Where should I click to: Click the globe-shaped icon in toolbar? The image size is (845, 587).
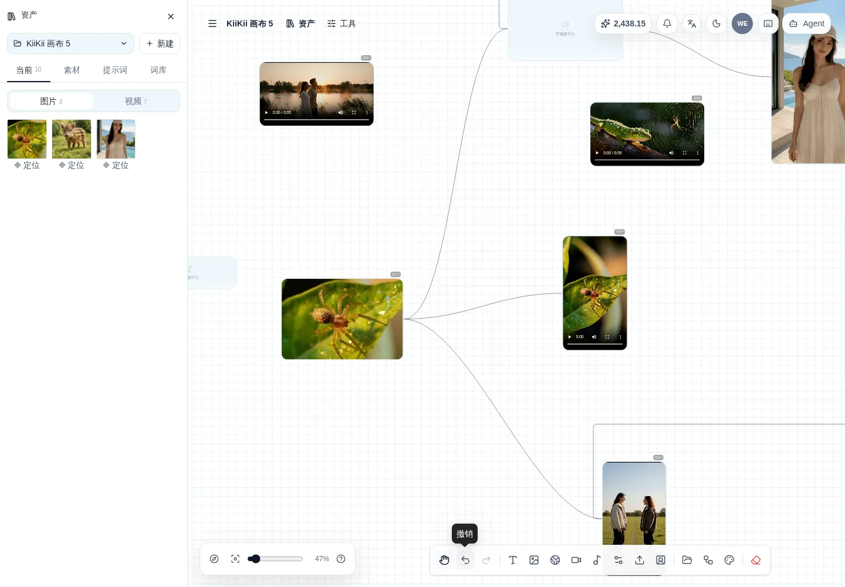coord(555,560)
